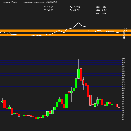The image size is (131, 131).
Task: Click the 109 price axis label
Action: [x=123, y=89]
